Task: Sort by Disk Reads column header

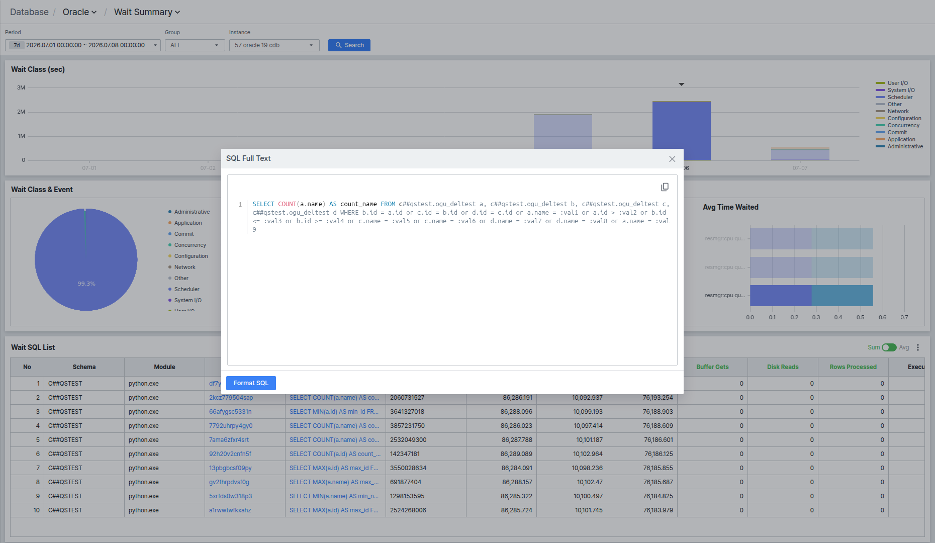Action: [783, 367]
